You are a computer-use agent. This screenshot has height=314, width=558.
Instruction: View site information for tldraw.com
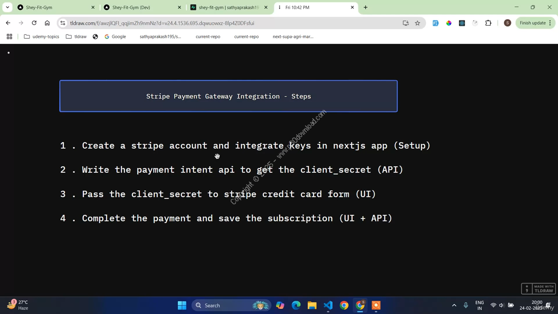pos(63,23)
